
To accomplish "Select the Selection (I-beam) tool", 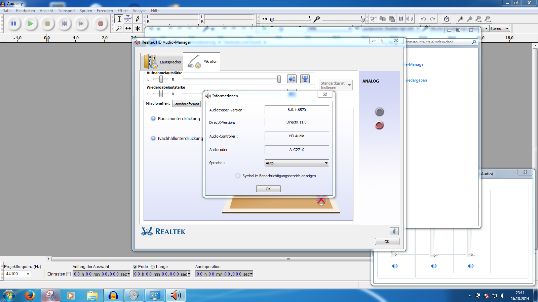I will click(x=119, y=19).
